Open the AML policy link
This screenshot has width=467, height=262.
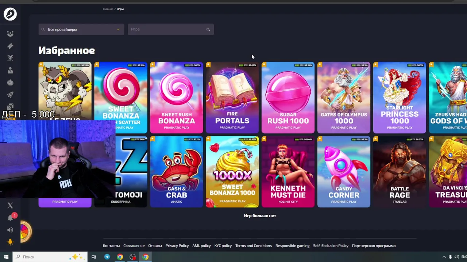[x=201, y=246]
